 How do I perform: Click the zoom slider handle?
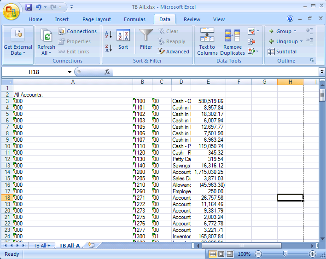tap(285, 253)
